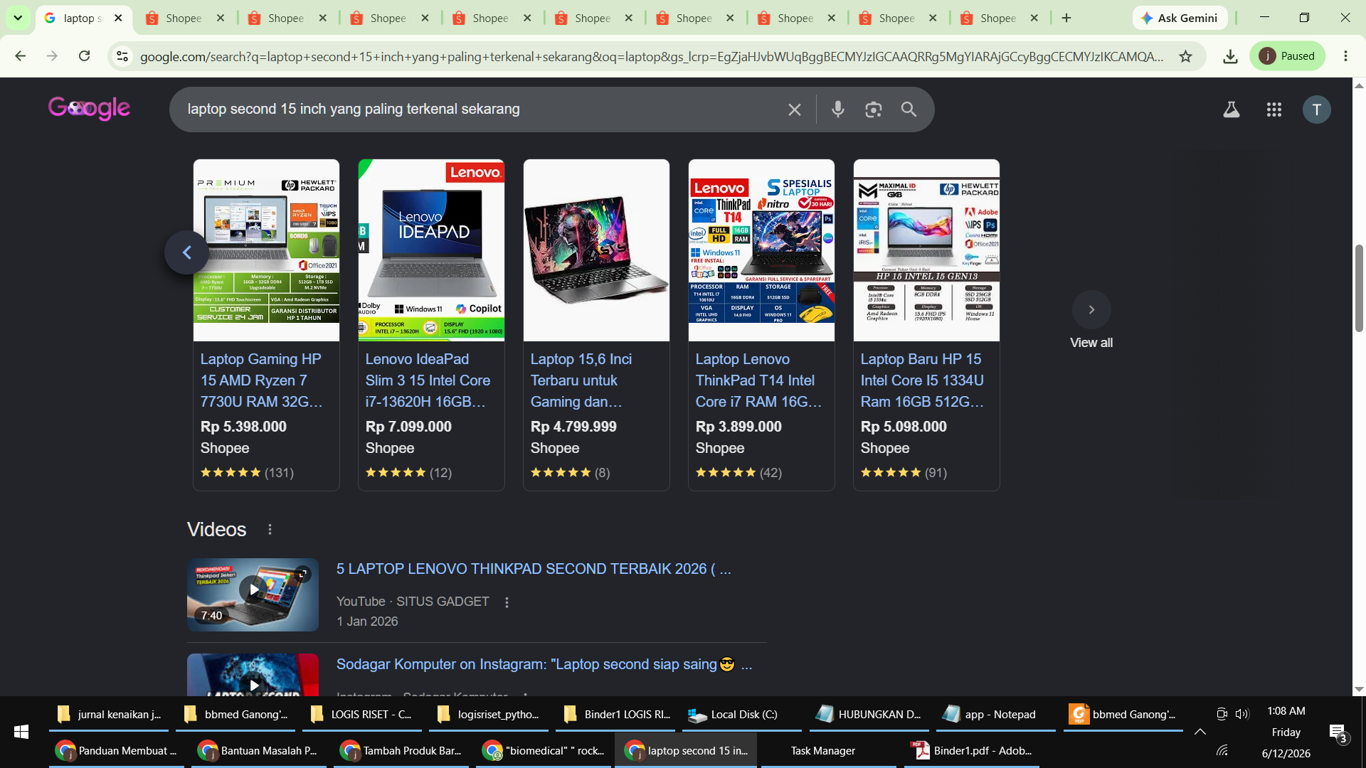This screenshot has width=1366, height=768.
Task: Open a new browser tab
Action: pyautogui.click(x=1066, y=18)
